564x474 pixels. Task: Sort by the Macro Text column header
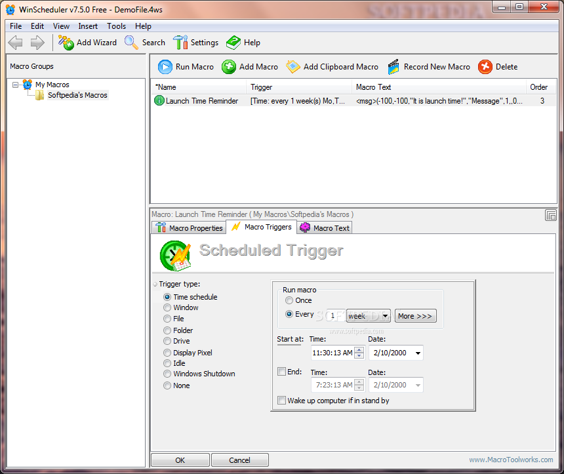439,87
